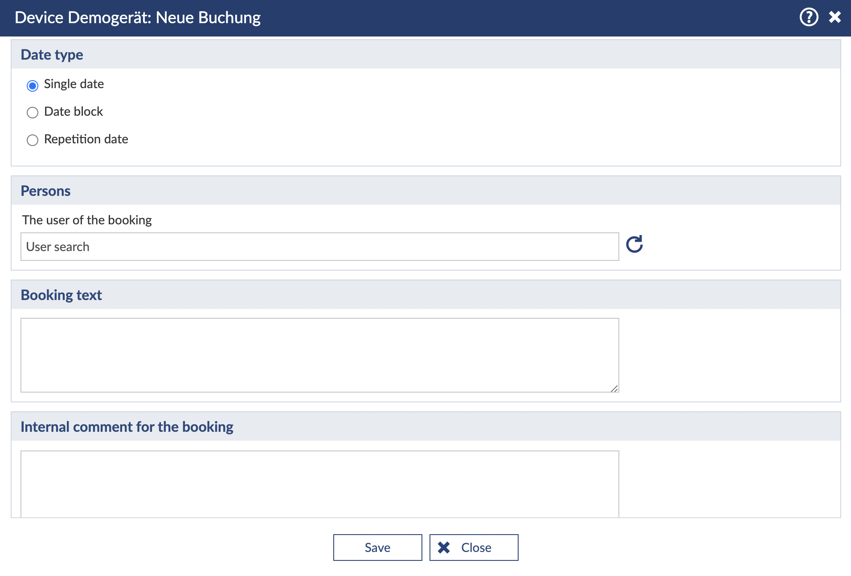Click the Booking text section header
Image resolution: width=851 pixels, height=576 pixels.
click(x=61, y=295)
